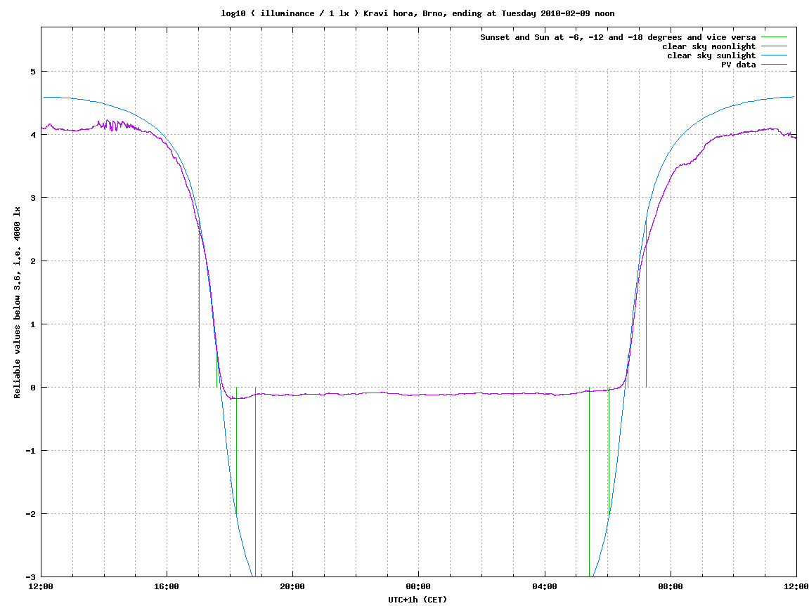Click the x-axis label 16:00

[x=167, y=586]
